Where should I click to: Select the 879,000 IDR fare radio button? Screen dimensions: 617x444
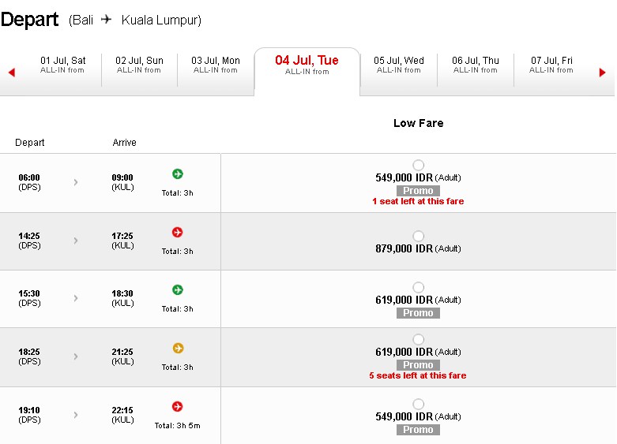[418, 236]
